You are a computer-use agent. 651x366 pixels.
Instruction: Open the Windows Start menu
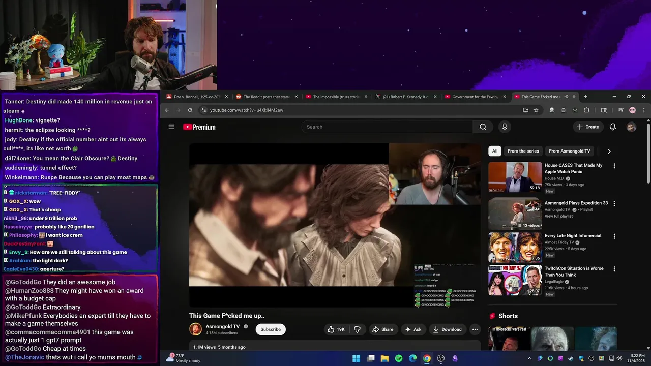pos(357,358)
